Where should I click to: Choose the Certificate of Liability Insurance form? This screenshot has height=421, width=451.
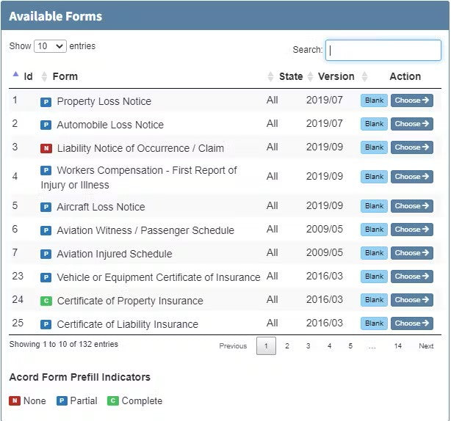411,323
